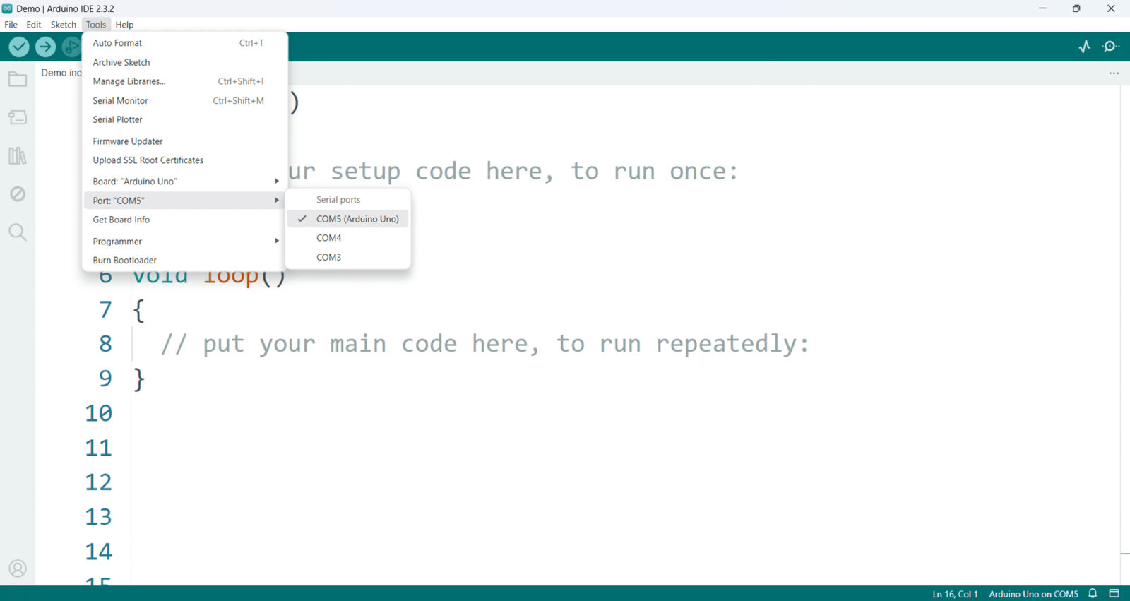Click the Verify checkmark button

19,47
